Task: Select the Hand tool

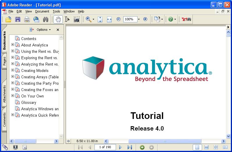Action: click(58, 19)
